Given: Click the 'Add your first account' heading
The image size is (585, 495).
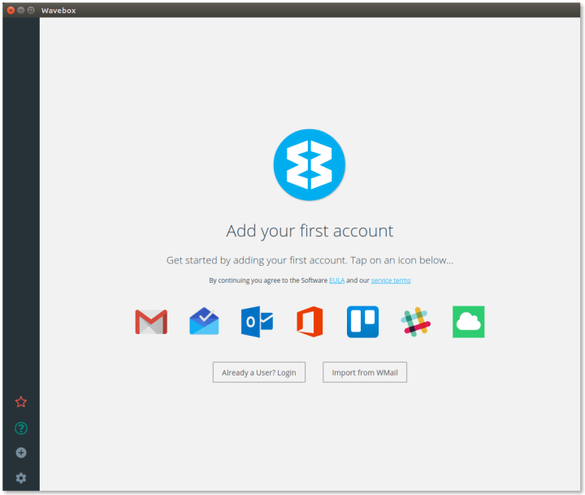Looking at the screenshot, I should pos(310,231).
